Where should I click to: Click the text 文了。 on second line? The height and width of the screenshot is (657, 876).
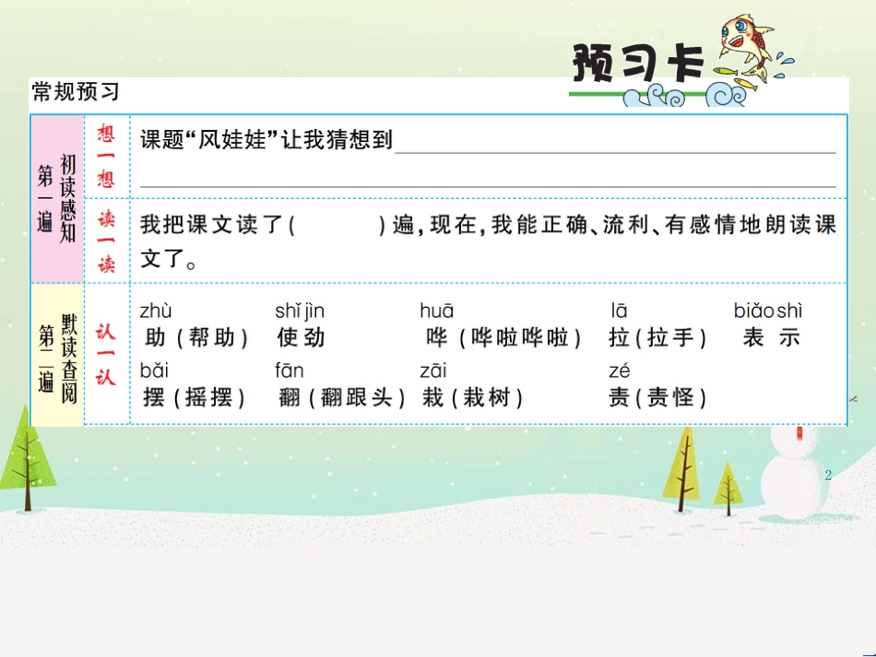168,259
